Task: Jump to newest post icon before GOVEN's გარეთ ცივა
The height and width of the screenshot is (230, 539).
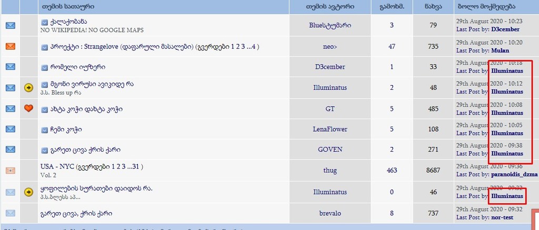Action: coord(44,150)
